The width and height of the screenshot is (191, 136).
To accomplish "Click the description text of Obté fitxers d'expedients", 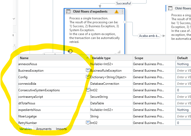I will (95, 30).
